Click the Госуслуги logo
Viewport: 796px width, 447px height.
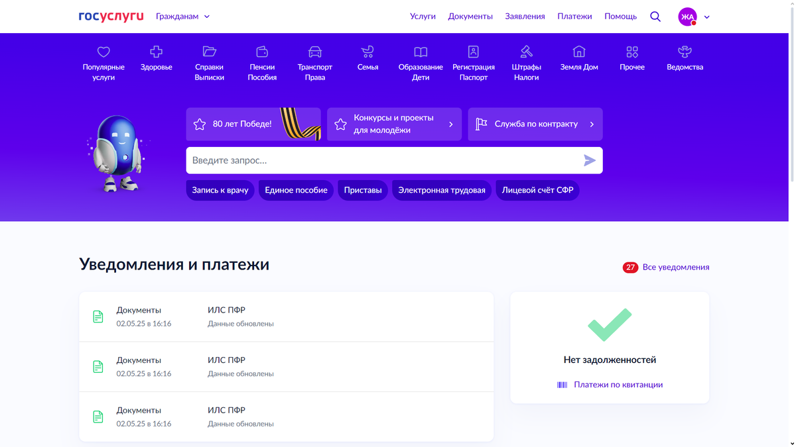point(111,17)
